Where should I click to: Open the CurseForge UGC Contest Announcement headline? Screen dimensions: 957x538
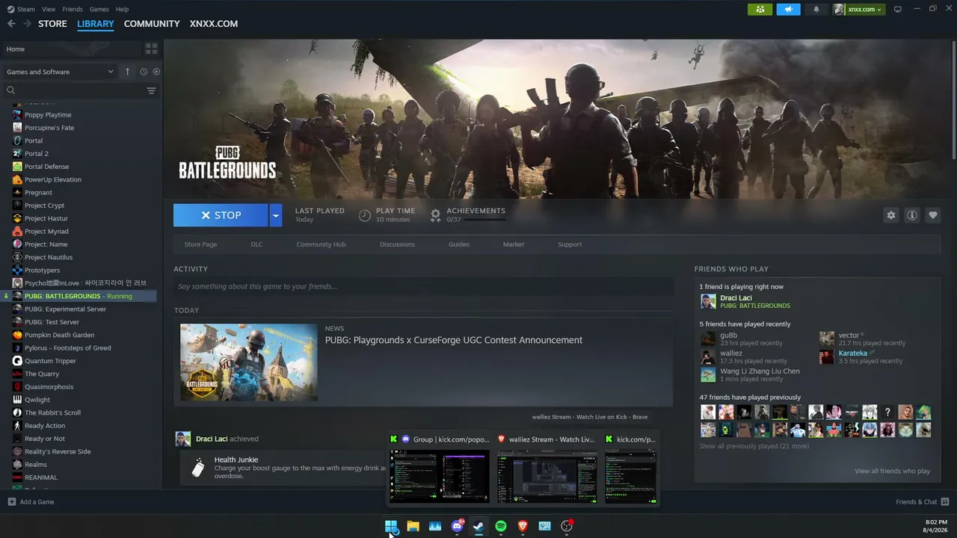click(x=453, y=340)
